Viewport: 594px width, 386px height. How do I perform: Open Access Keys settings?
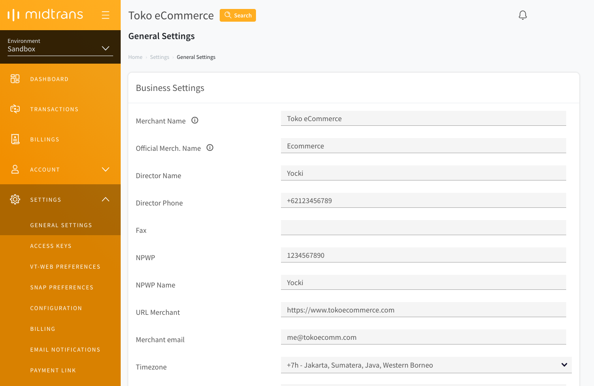click(51, 246)
